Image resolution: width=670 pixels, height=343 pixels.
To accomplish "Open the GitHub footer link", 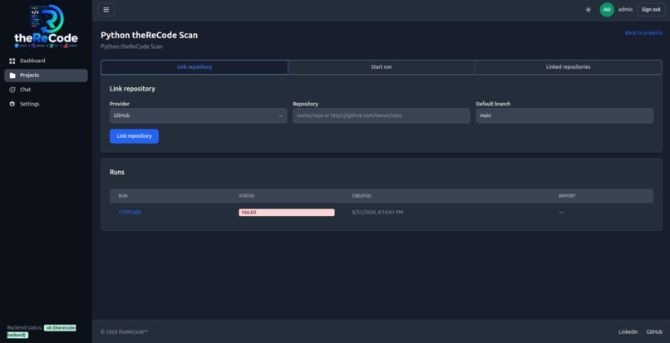I will [654, 332].
